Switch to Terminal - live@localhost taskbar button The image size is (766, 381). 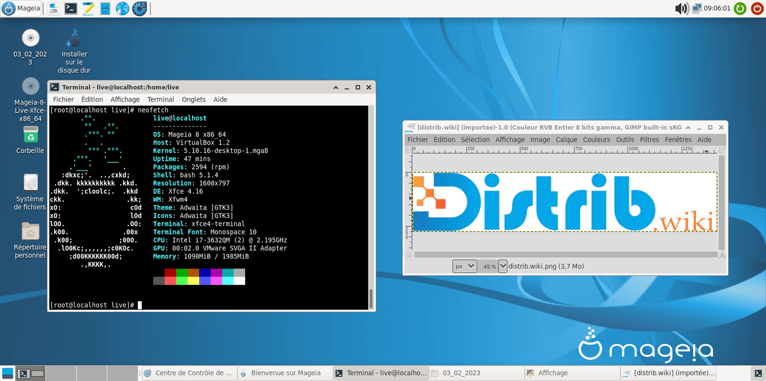pyautogui.click(x=380, y=373)
